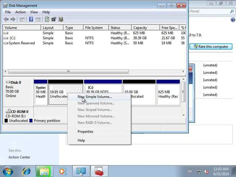
Task: Click the up arrow of disk pane scrollbar
Action: point(183,79)
